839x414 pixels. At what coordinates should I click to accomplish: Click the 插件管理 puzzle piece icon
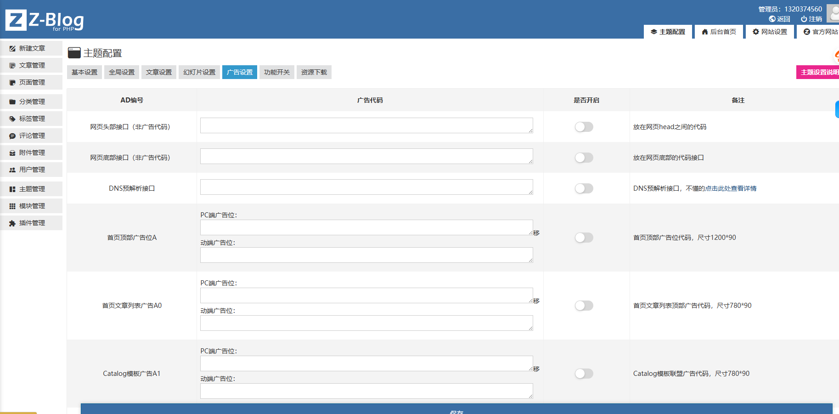click(12, 223)
